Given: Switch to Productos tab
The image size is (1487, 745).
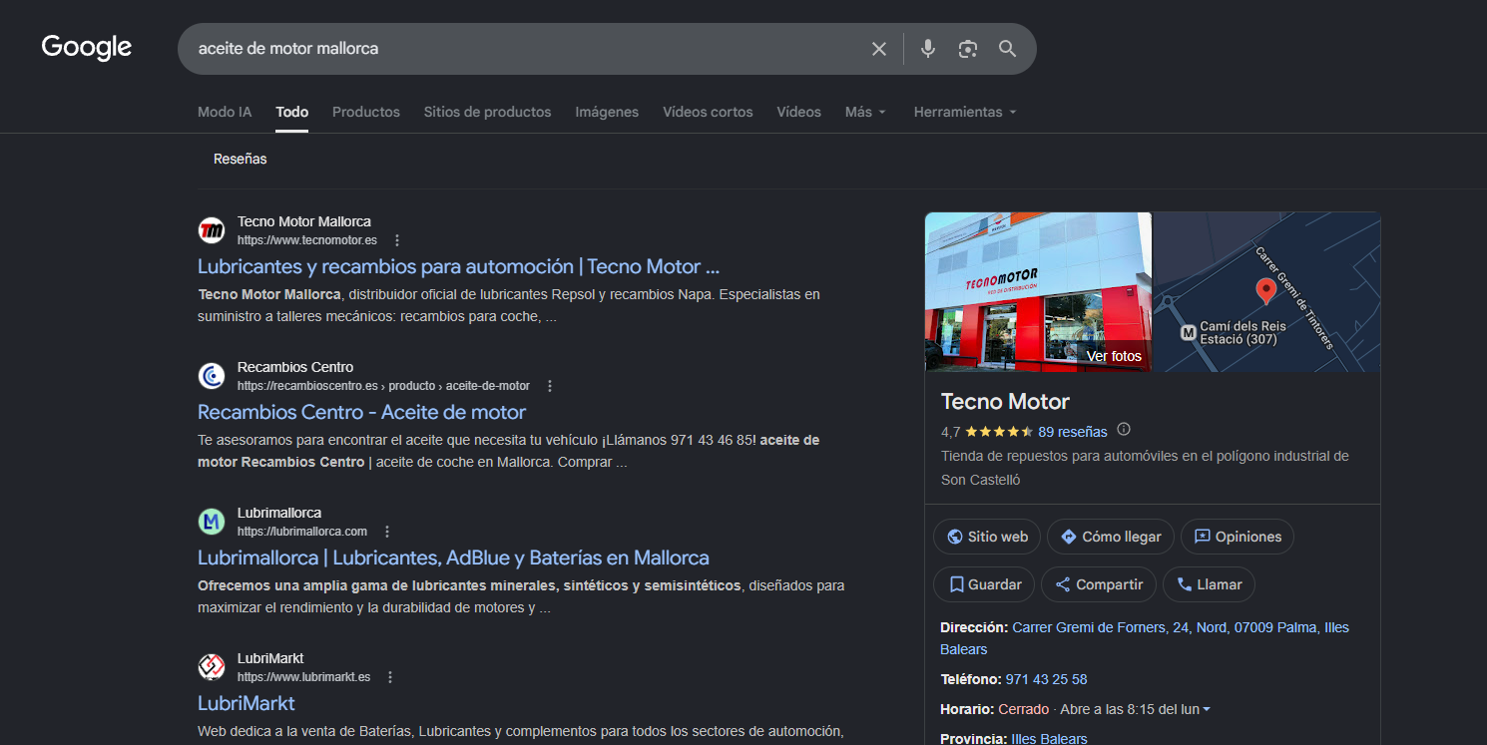Looking at the screenshot, I should coord(366,112).
